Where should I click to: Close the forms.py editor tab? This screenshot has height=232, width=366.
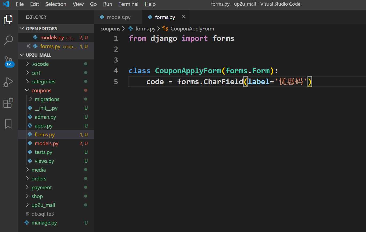[x=183, y=17]
